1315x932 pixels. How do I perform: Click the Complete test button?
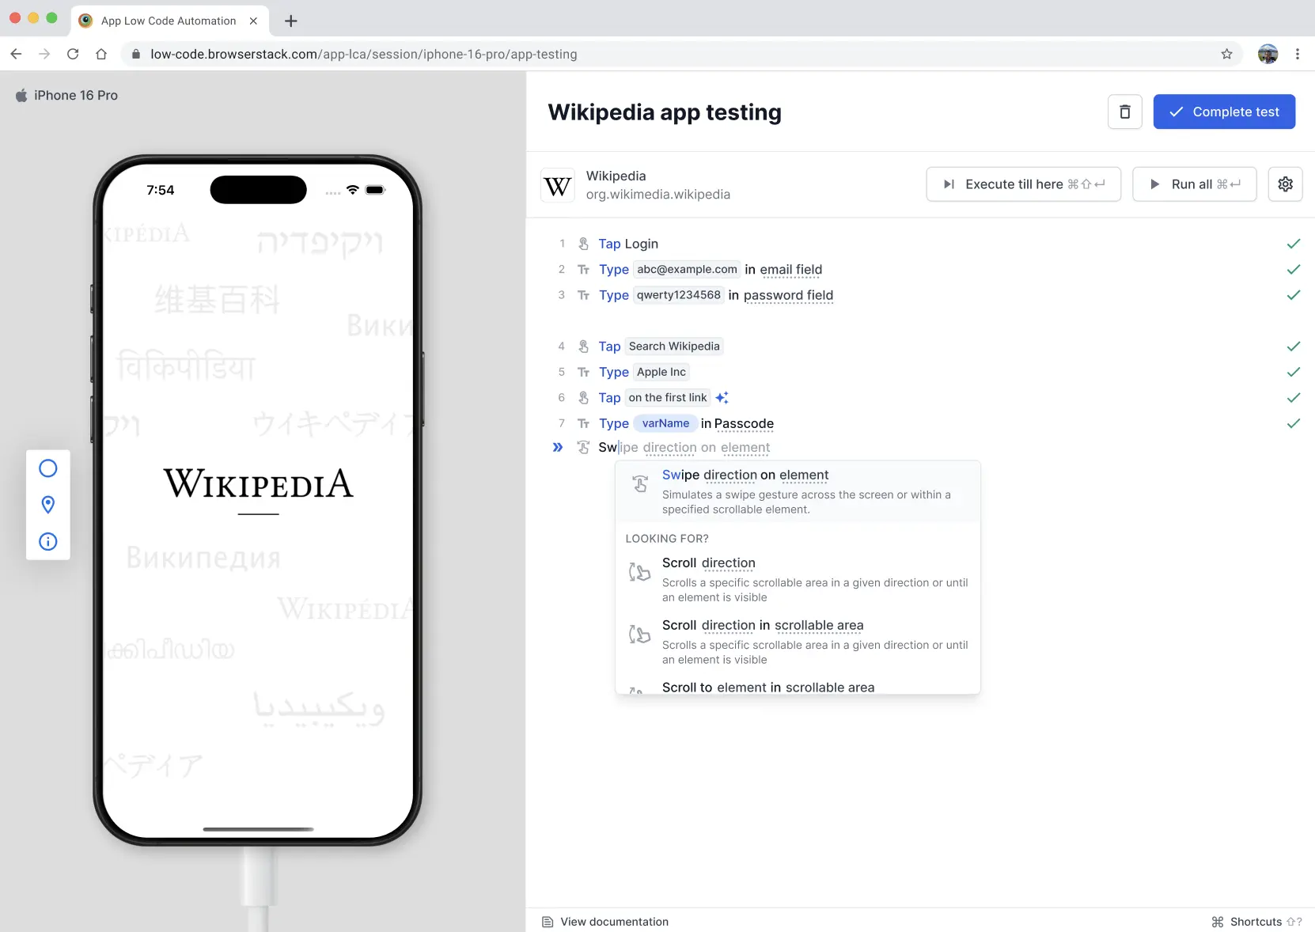[1224, 112]
